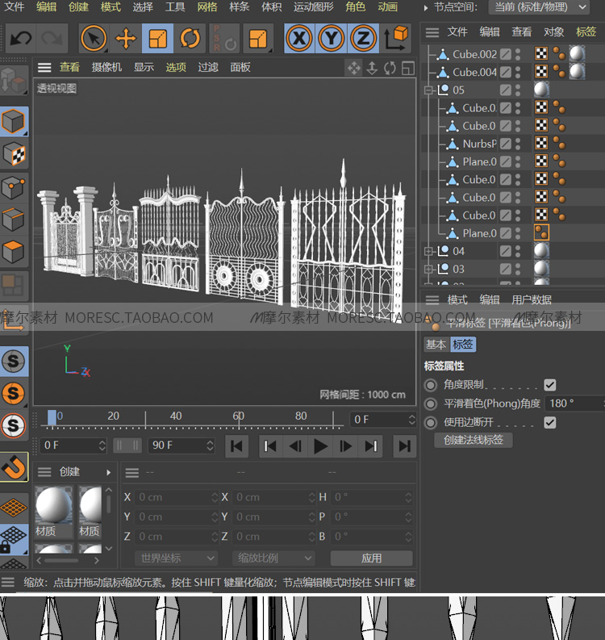This screenshot has width=605, height=640.
Task: Select the Scale tool
Action: click(x=158, y=38)
